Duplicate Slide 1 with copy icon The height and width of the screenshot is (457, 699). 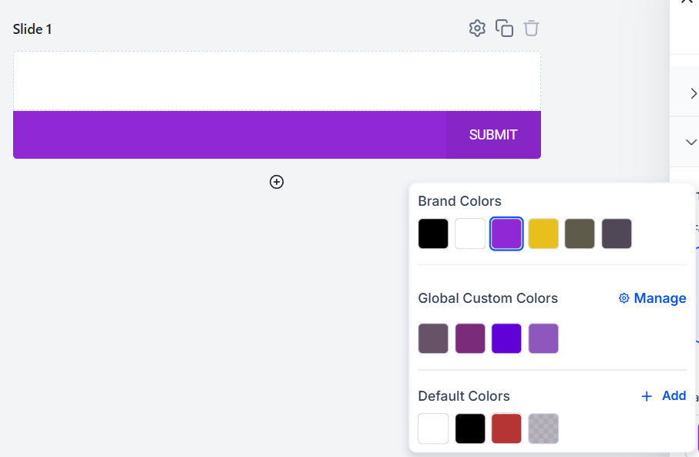tap(504, 29)
